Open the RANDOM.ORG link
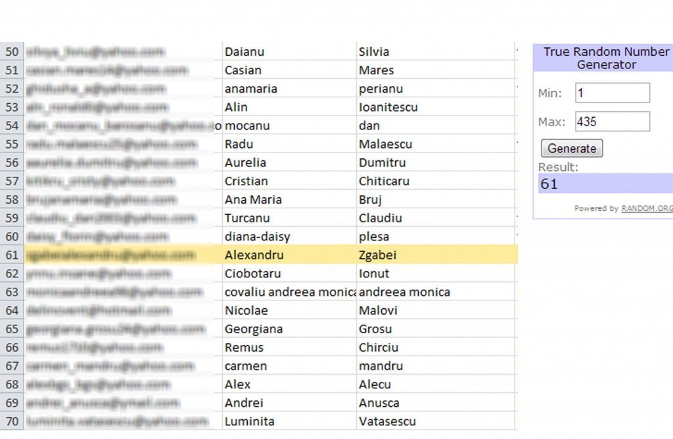Viewport: 673px width, 439px height. pyautogui.click(x=647, y=208)
